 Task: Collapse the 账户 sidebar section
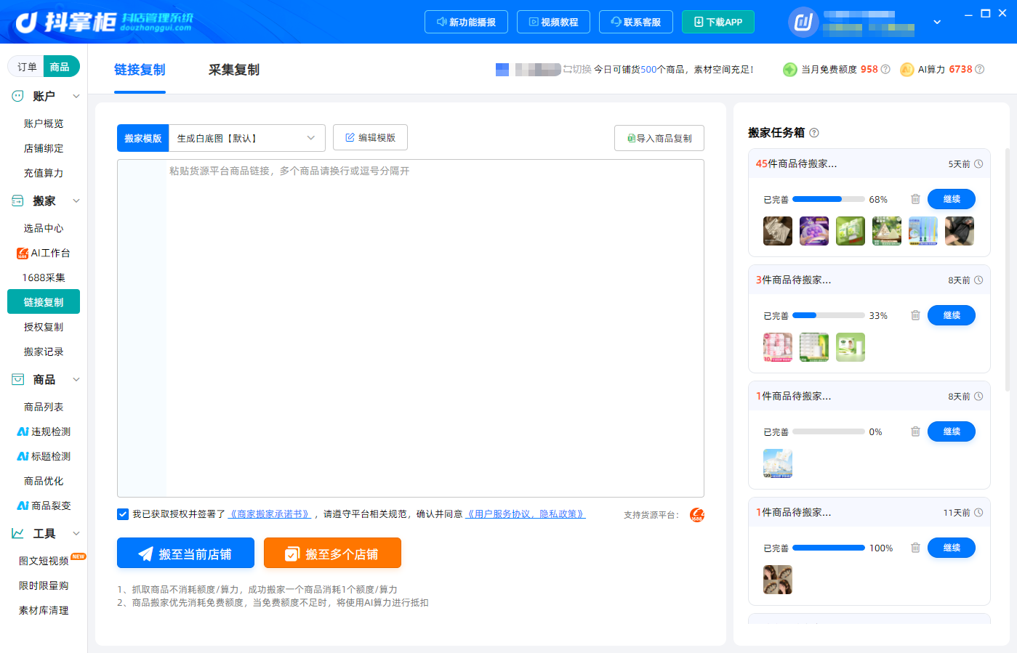pyautogui.click(x=76, y=96)
